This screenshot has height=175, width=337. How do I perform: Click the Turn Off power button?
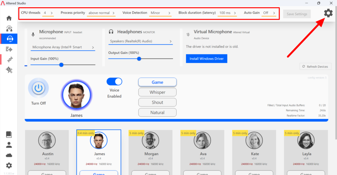[38, 88]
